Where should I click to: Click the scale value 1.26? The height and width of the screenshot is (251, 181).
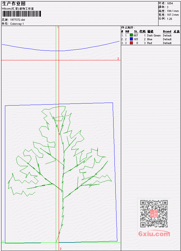coord(169,19)
